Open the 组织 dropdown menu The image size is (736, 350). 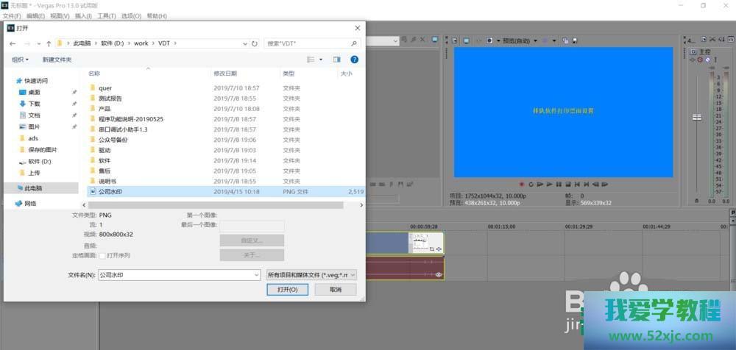pyautogui.click(x=20, y=60)
